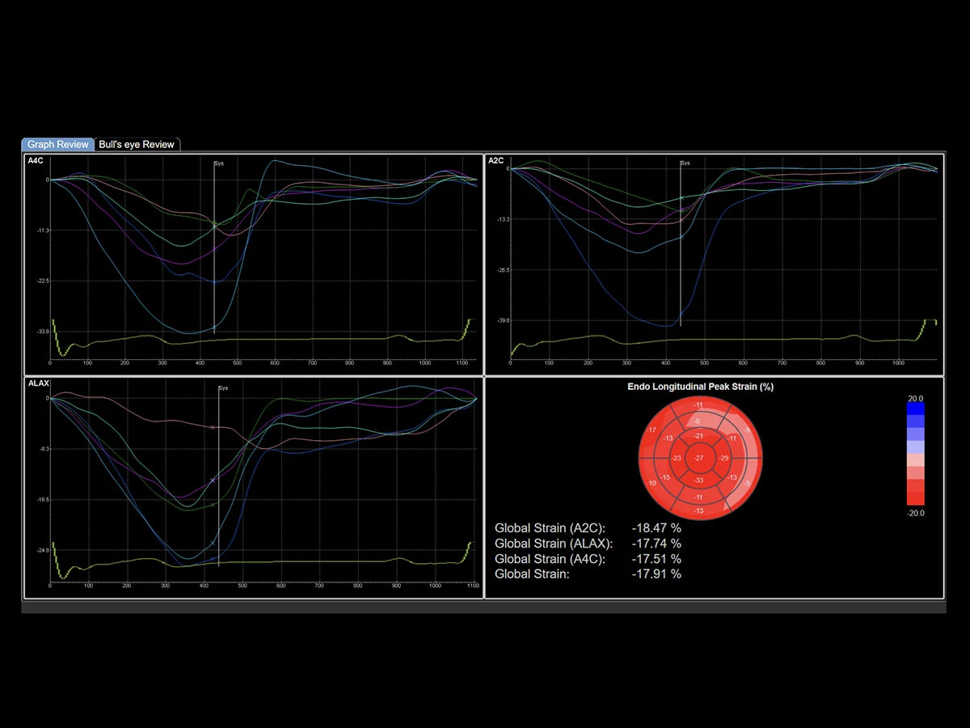Image resolution: width=970 pixels, height=728 pixels.
Task: Click the Sys marker in A4C graph
Action: click(x=219, y=163)
